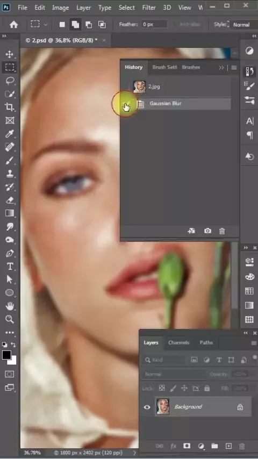Select the Path Selection arrow tool
Image resolution: width=258 pixels, height=459 pixels.
tap(9, 279)
